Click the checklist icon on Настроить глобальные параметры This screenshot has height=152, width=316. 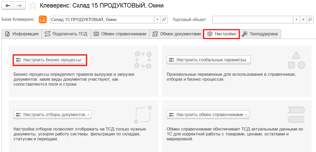[x=171, y=60]
